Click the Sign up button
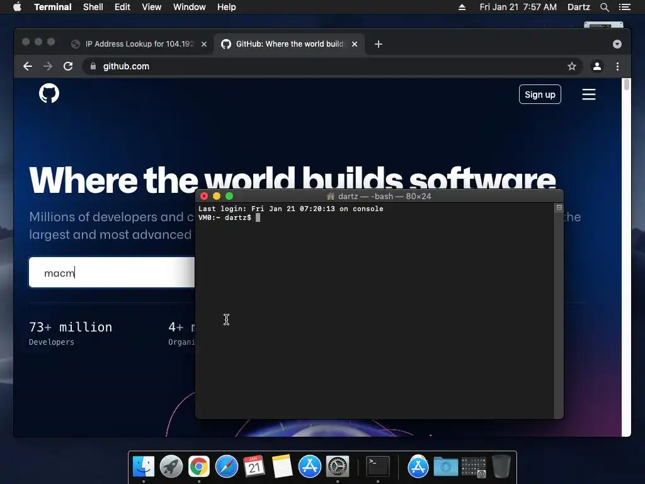 (x=540, y=95)
